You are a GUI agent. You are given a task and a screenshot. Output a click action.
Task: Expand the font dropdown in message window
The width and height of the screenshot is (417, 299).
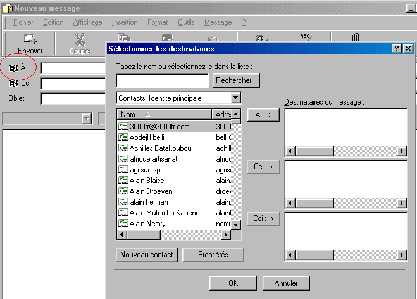(x=87, y=118)
